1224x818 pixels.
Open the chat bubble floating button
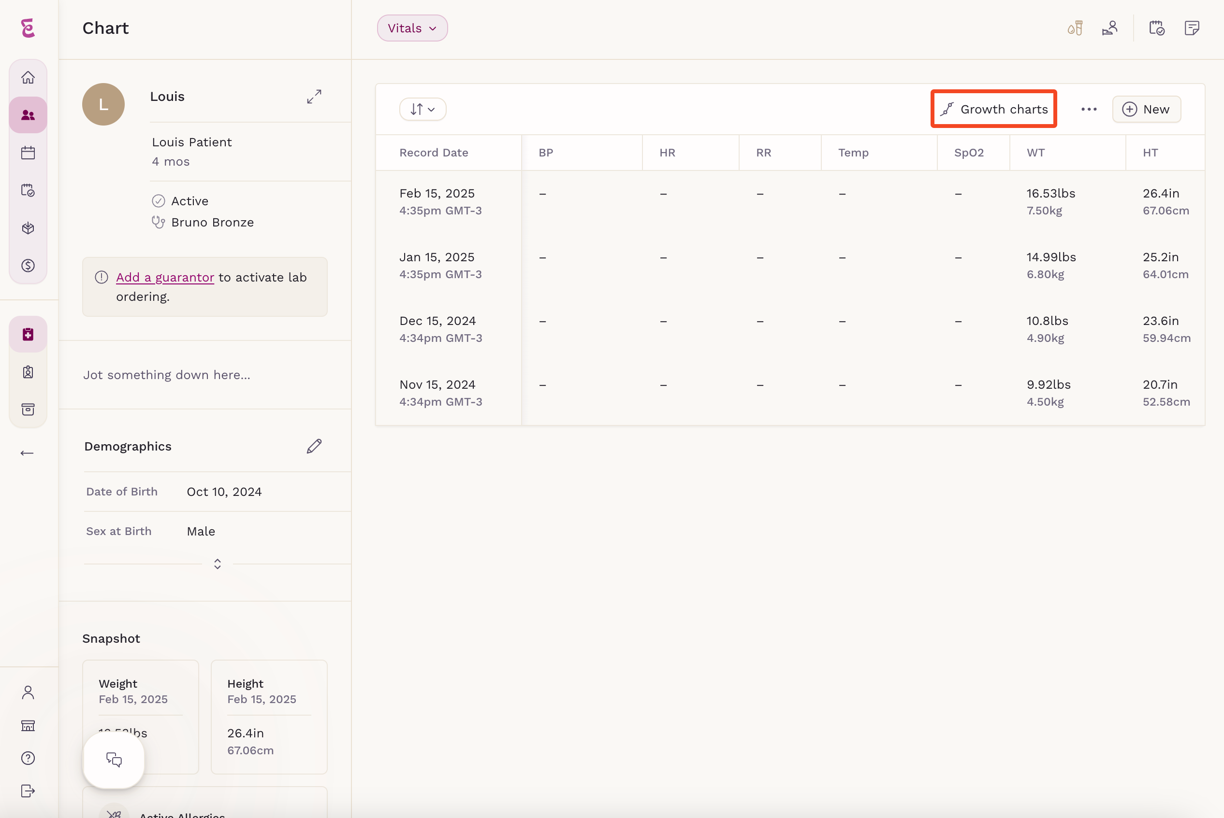(114, 760)
